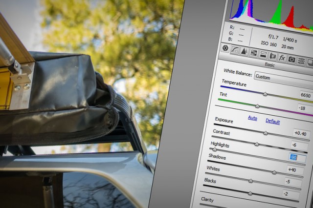
Task: Open the Lens Corrections panel icon
Action: (x=272, y=56)
